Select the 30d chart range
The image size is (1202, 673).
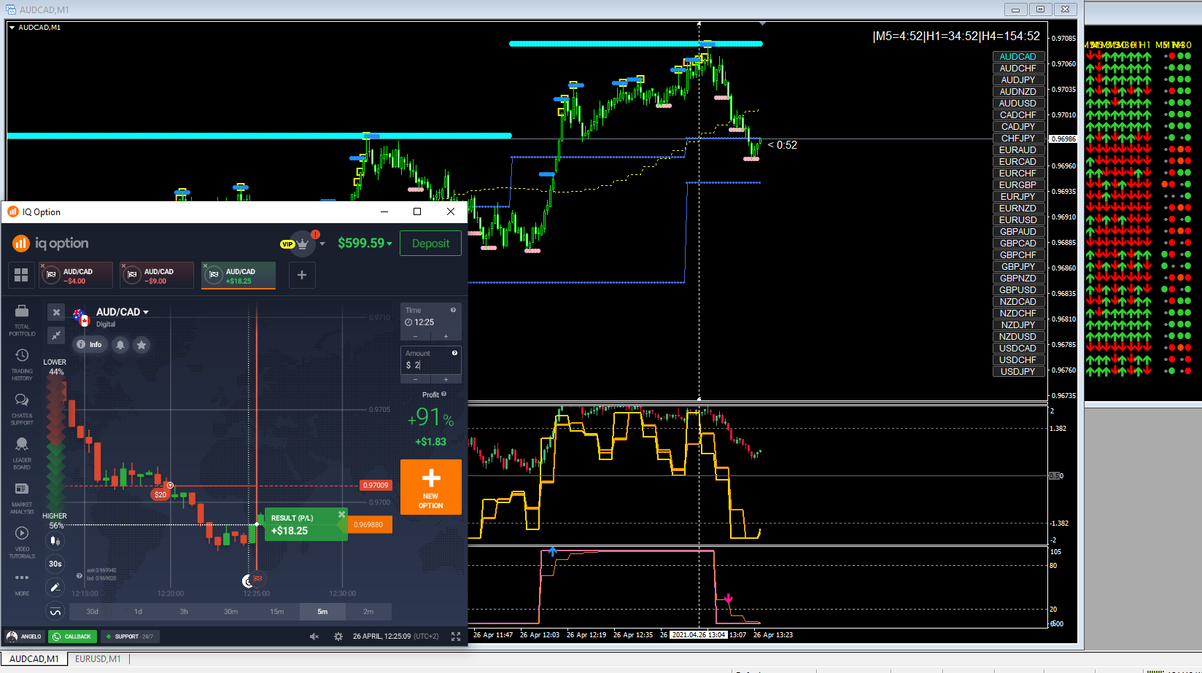[93, 612]
